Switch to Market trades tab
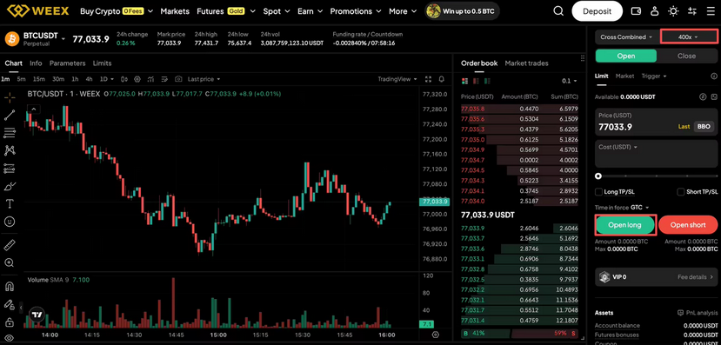 point(526,63)
